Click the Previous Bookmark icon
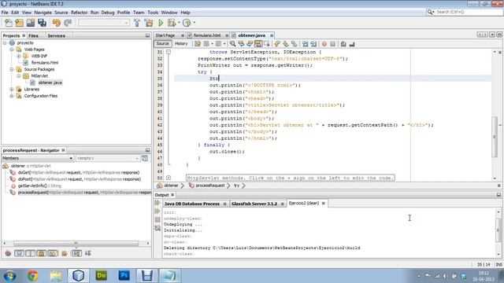The image size is (504, 283). click(x=277, y=44)
